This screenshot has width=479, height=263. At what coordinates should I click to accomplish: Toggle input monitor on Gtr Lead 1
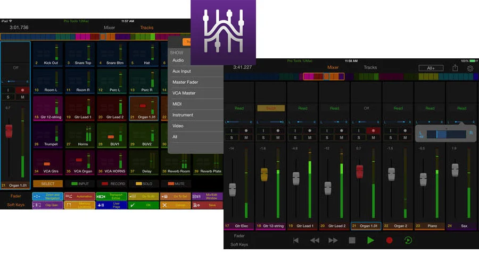(295, 130)
